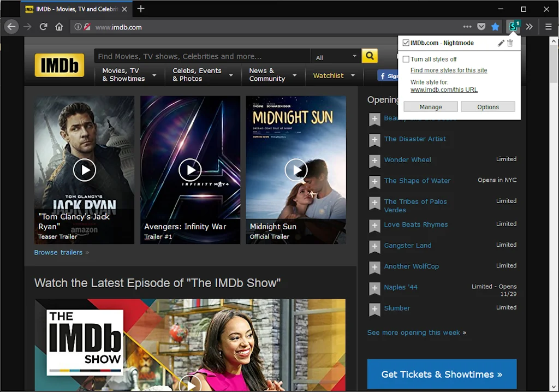Viewport: 559px width, 392px height.
Task: Uncheck the IMDb.com Nightmode style checkbox
Action: [406, 43]
